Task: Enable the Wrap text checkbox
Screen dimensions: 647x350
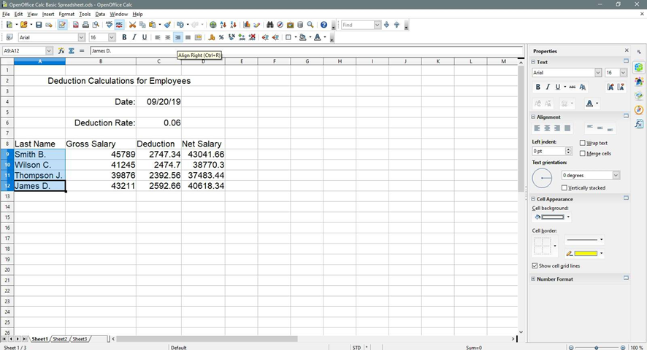Action: coord(583,143)
